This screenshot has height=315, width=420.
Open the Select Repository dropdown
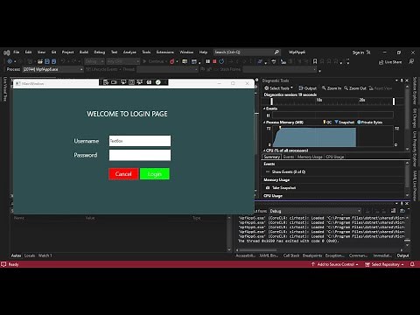coord(384,264)
